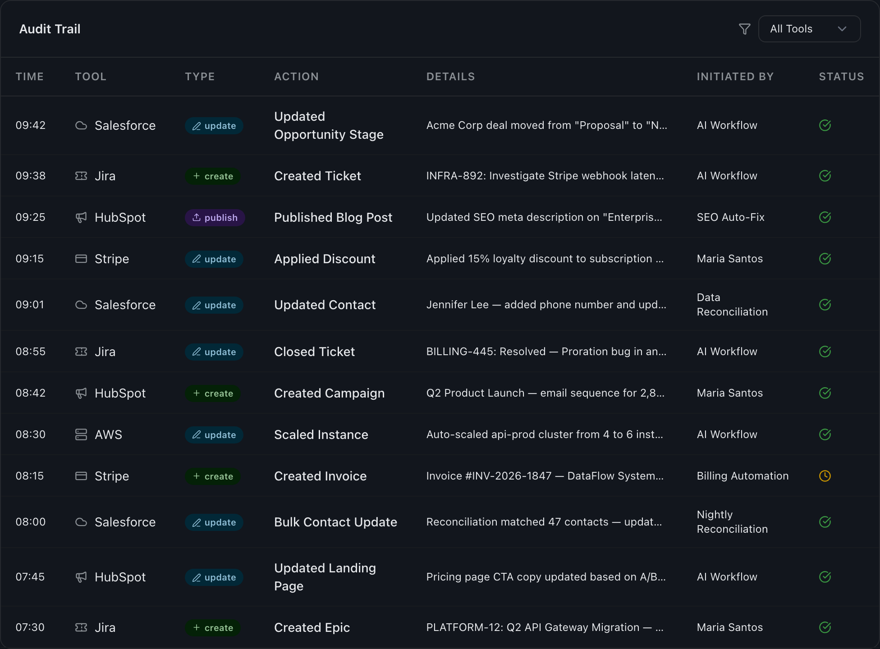Screen dimensions: 880x649
Task: Click the success checkmark for Scaled Instance
Action: tap(825, 435)
